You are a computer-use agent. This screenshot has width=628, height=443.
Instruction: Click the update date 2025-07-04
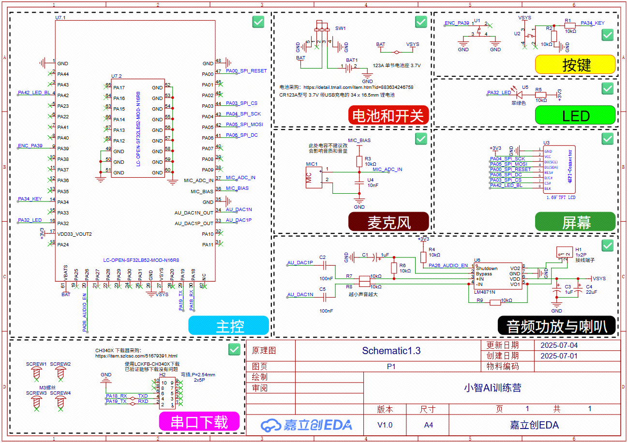pyautogui.click(x=559, y=345)
